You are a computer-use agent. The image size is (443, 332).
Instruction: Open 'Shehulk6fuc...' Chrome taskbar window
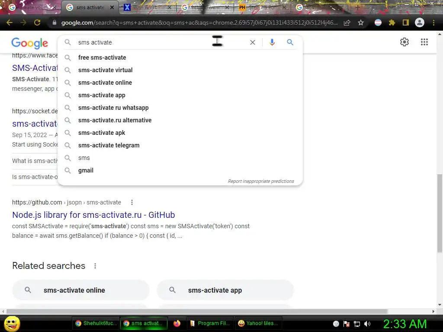pos(96,323)
